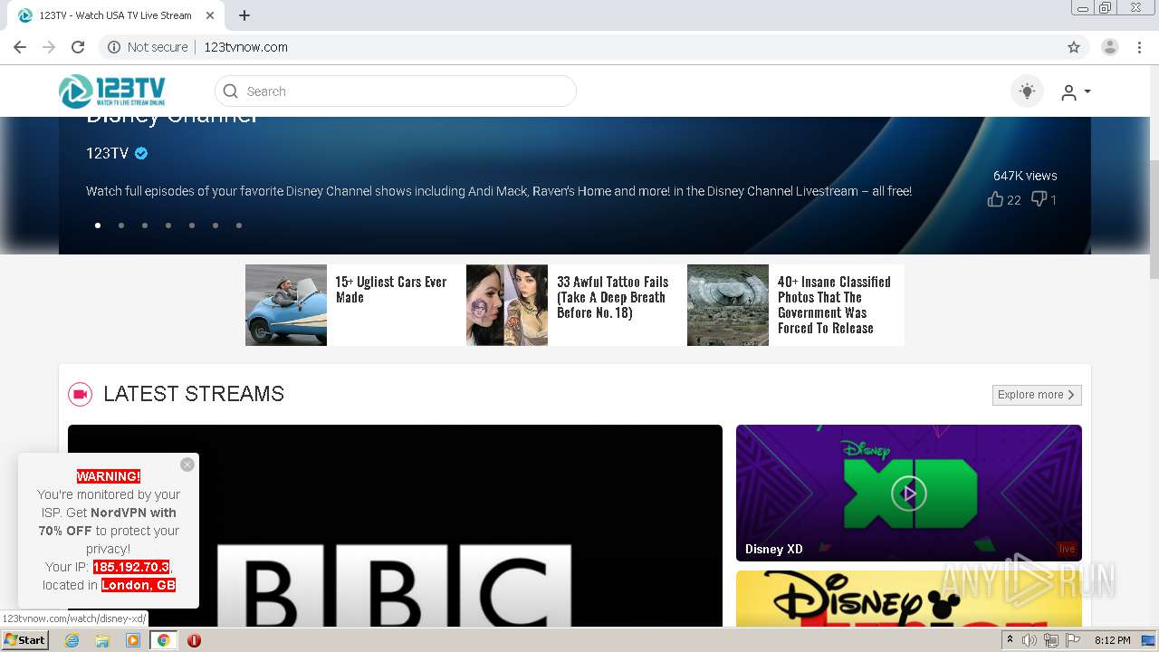The image size is (1159, 652).
Task: Click the browser forward arrow
Action: coord(49,47)
